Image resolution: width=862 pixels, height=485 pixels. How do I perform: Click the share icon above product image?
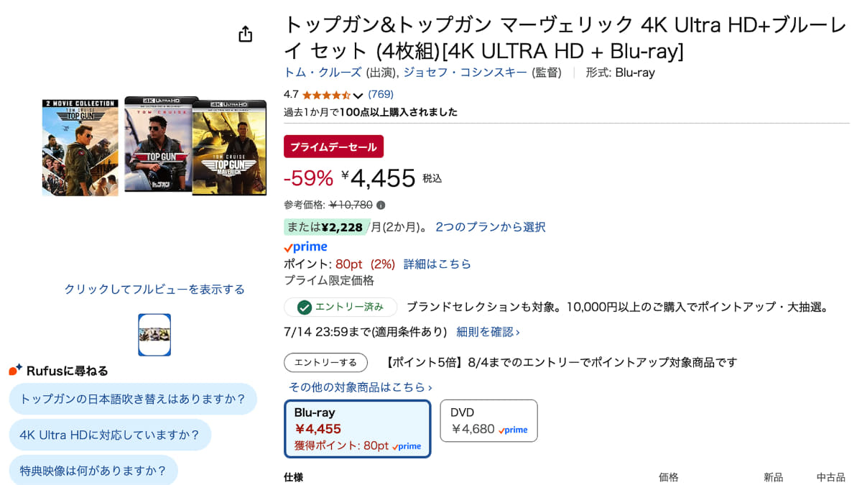click(x=246, y=34)
